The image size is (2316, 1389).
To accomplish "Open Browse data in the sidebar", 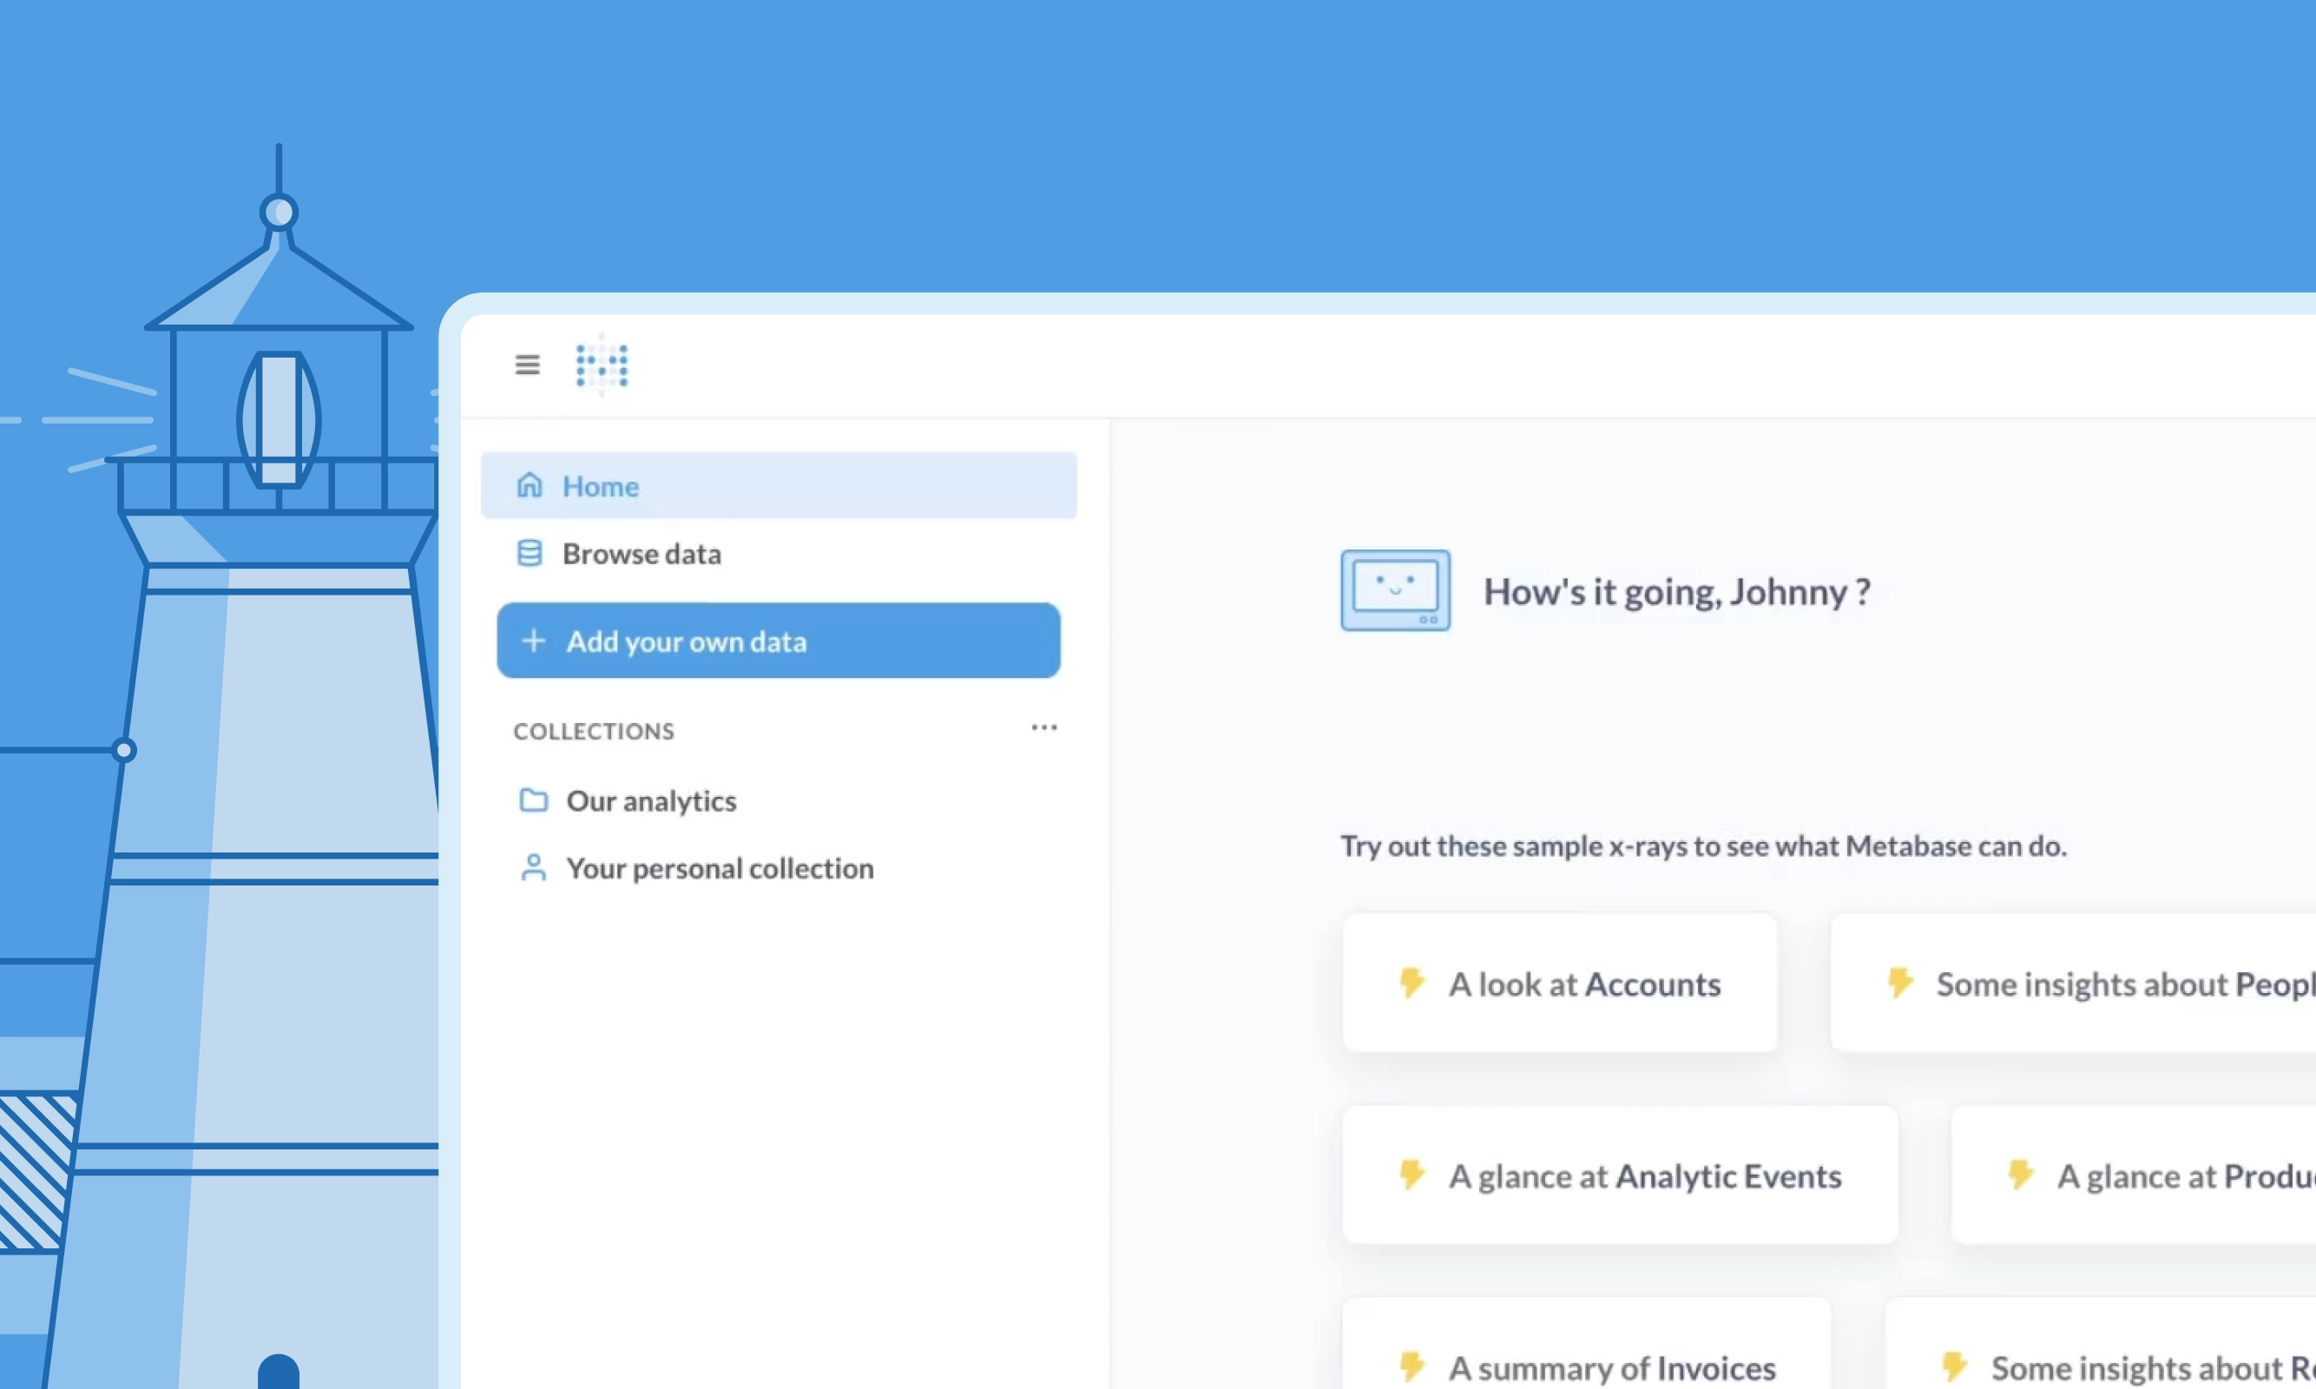I will click(642, 554).
